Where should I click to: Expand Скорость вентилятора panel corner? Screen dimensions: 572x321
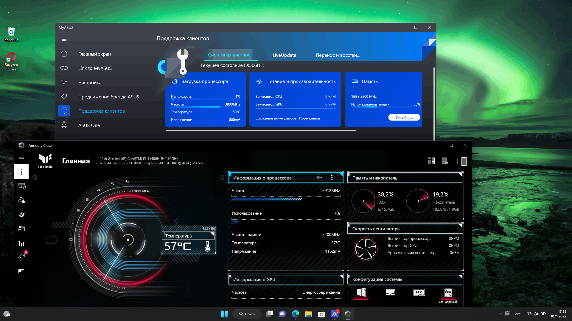click(460, 226)
